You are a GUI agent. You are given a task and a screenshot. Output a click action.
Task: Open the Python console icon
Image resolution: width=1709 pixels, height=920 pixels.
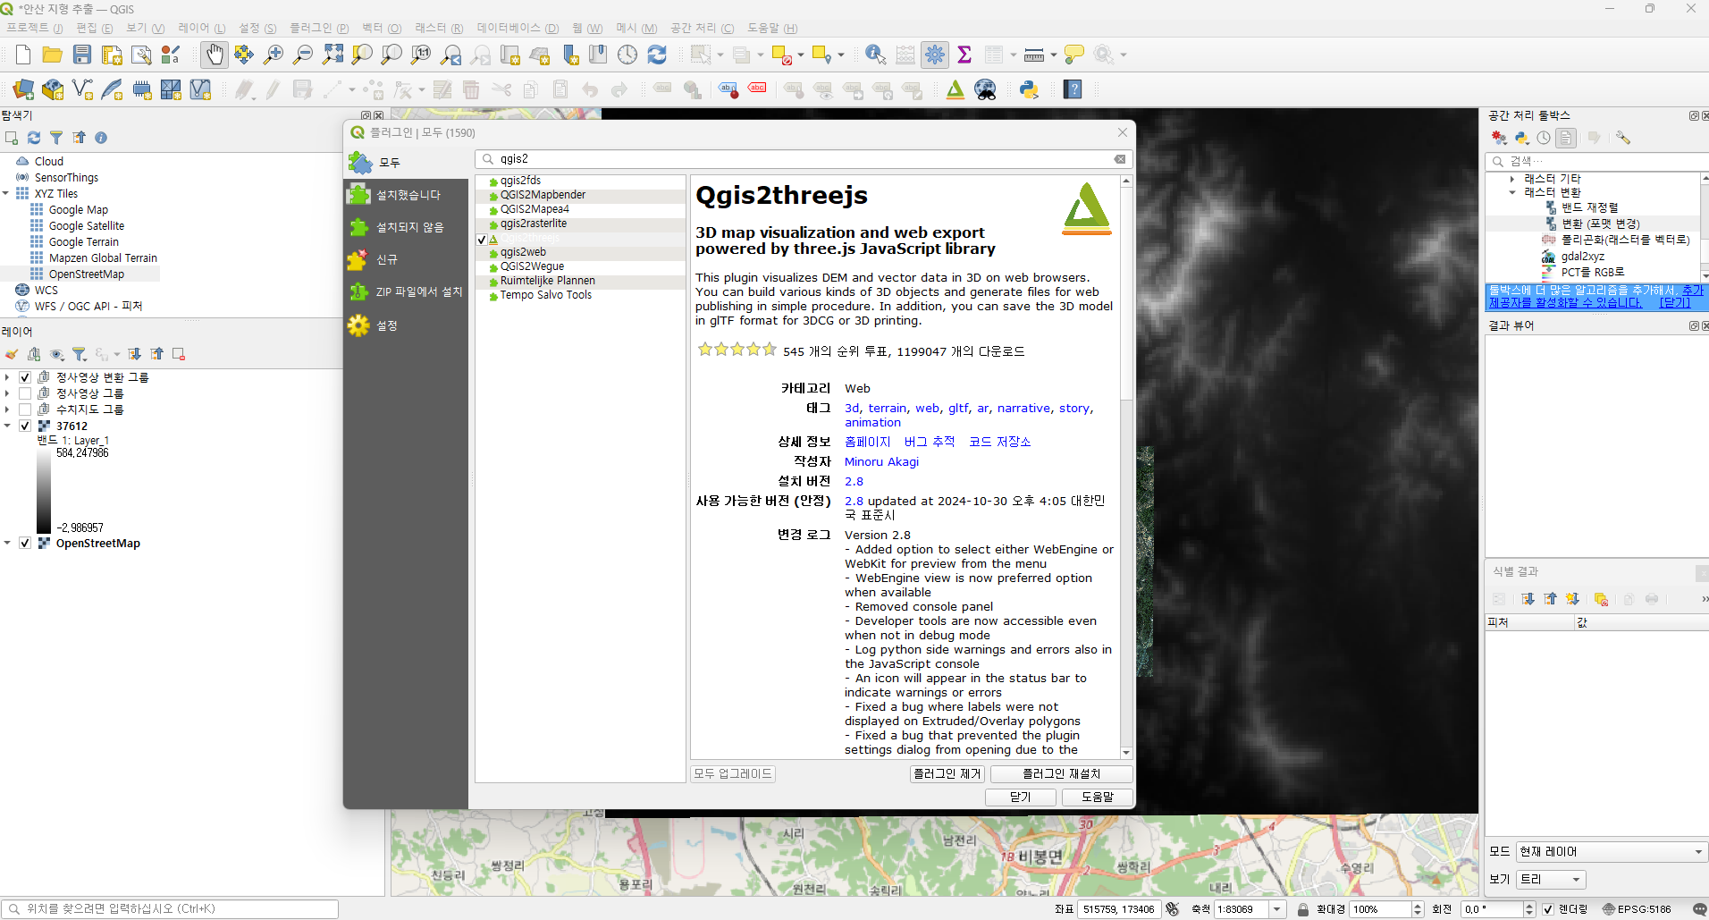[x=1029, y=89]
